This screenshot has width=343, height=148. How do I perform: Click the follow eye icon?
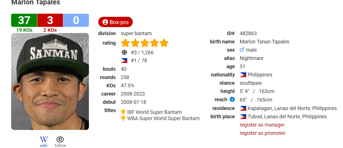tap(60, 139)
